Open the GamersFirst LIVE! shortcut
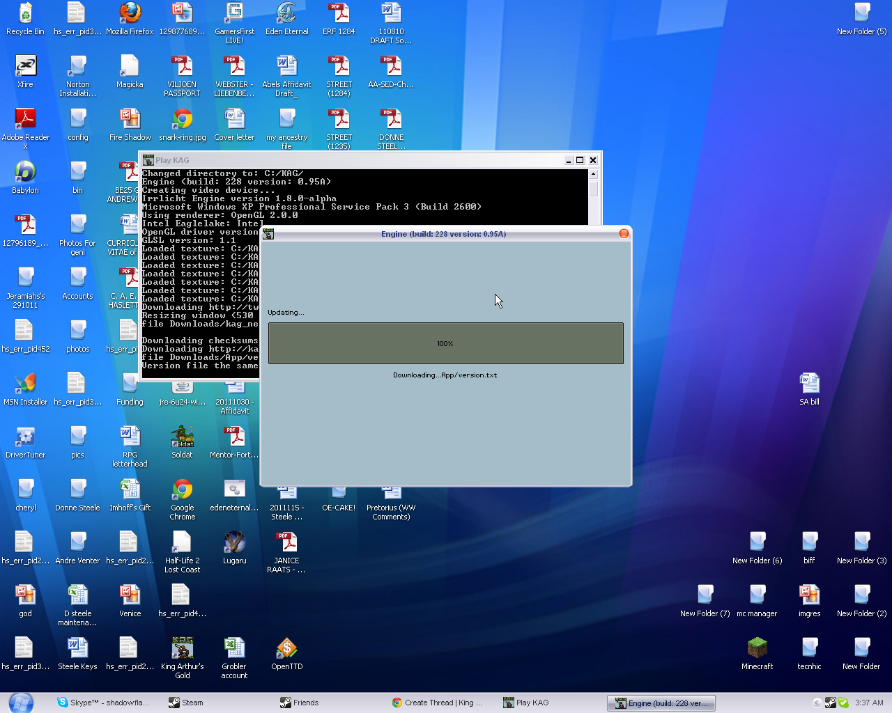 pyautogui.click(x=234, y=24)
